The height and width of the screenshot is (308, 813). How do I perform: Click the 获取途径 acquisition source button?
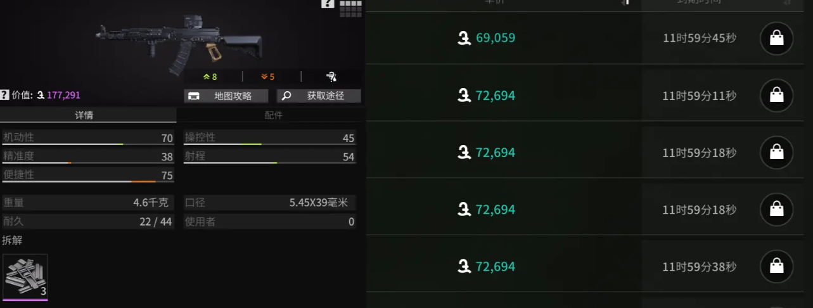click(319, 96)
